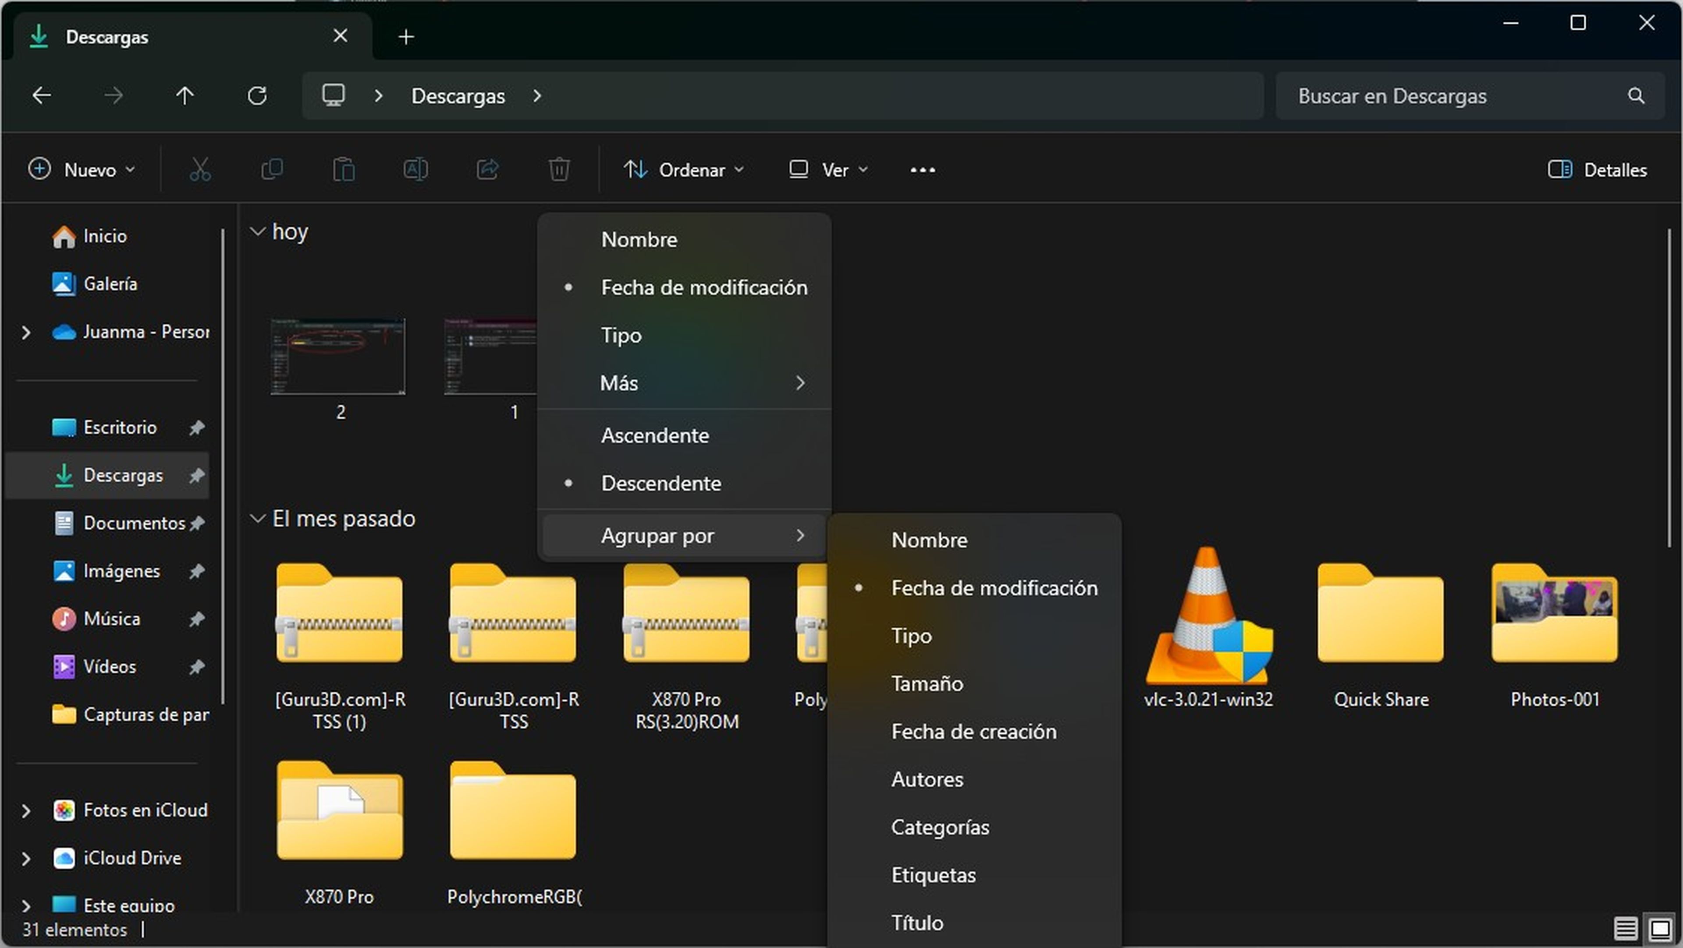Select the vlc-3.0.21-win32 installer thumbnail
The image size is (1683, 948).
1208,620
